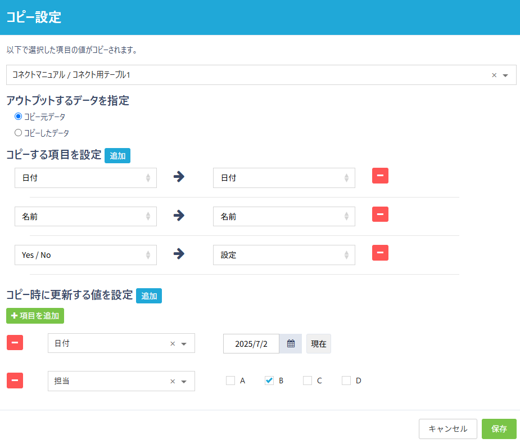Tick the D checkbox
This screenshot has height=443, width=520.
point(346,381)
